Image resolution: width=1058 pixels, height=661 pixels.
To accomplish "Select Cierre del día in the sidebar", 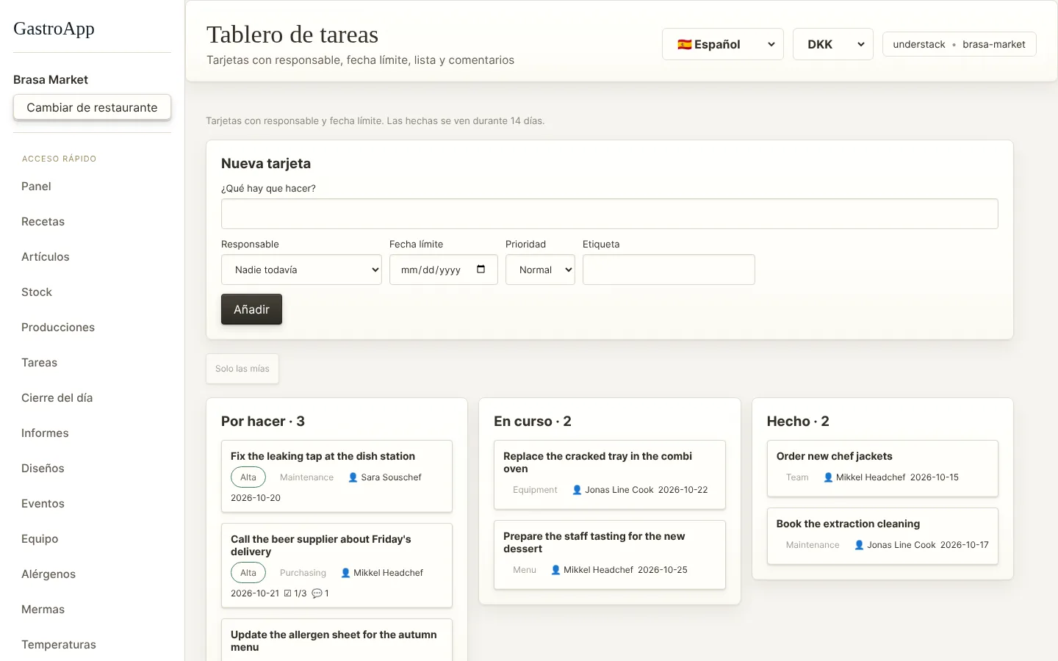I will click(57, 398).
